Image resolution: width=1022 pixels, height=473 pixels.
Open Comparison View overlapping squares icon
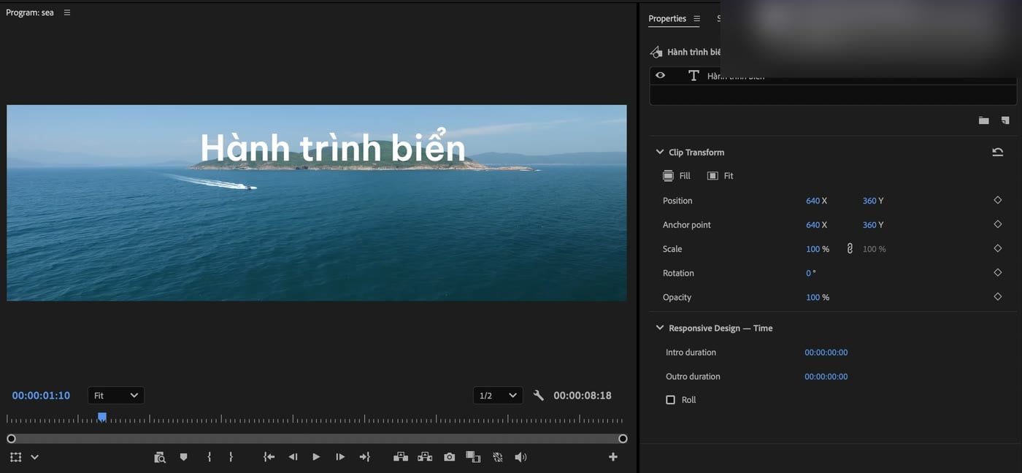(473, 457)
